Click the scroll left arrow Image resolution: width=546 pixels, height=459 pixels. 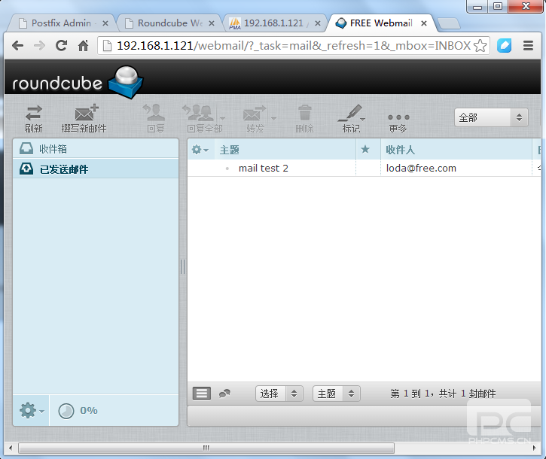pyautogui.click(x=11, y=448)
